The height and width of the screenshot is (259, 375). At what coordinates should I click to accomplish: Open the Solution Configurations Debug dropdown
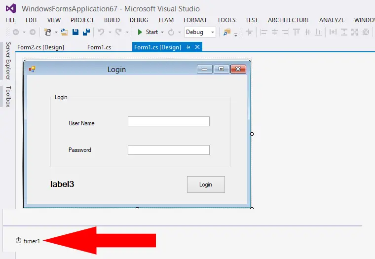click(200, 32)
